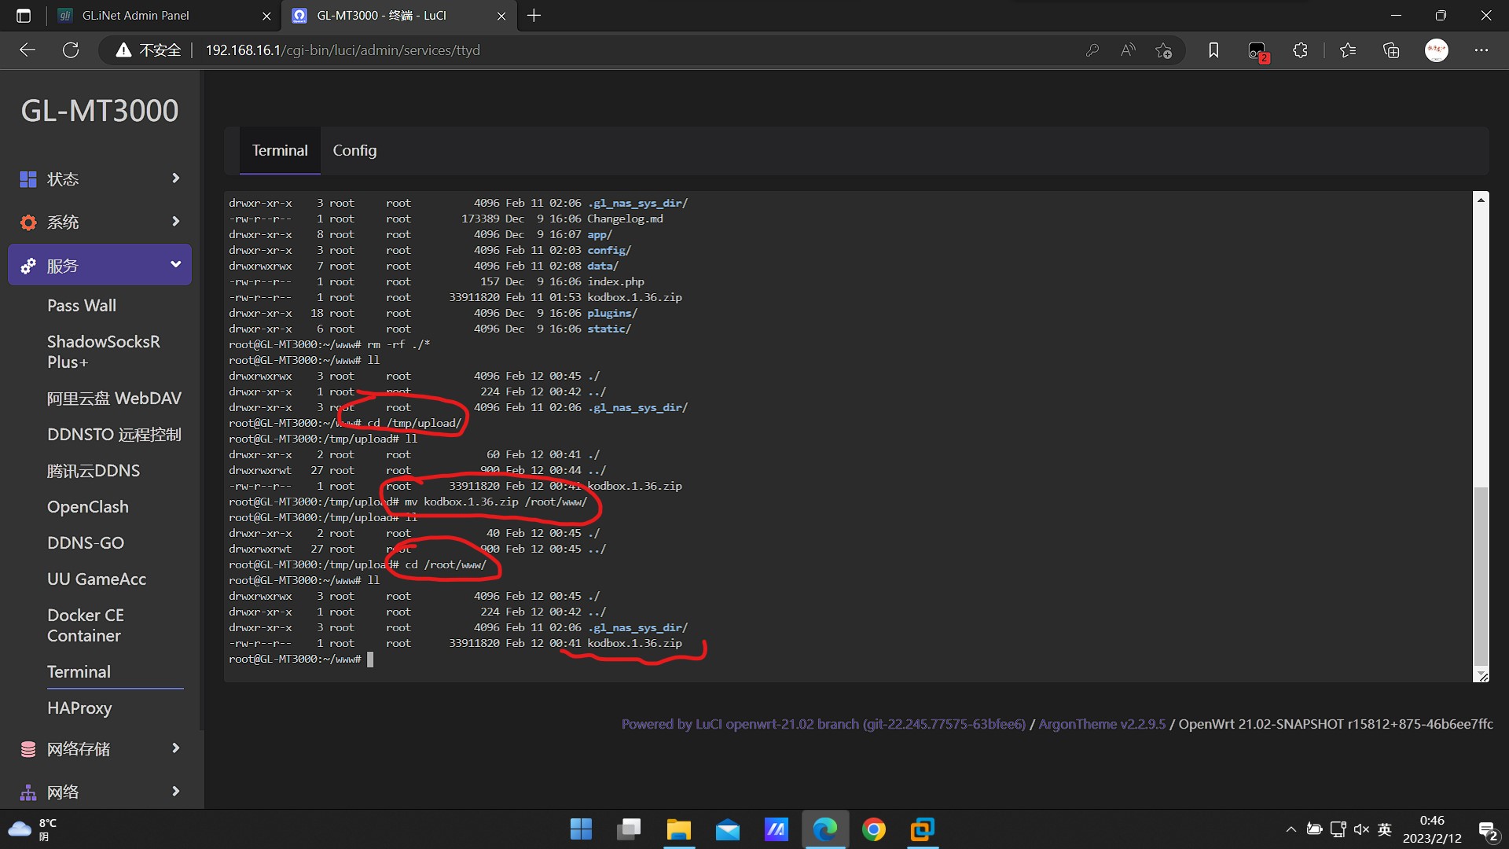This screenshot has width=1509, height=849.
Task: Refresh the page with reload icon
Action: (71, 50)
